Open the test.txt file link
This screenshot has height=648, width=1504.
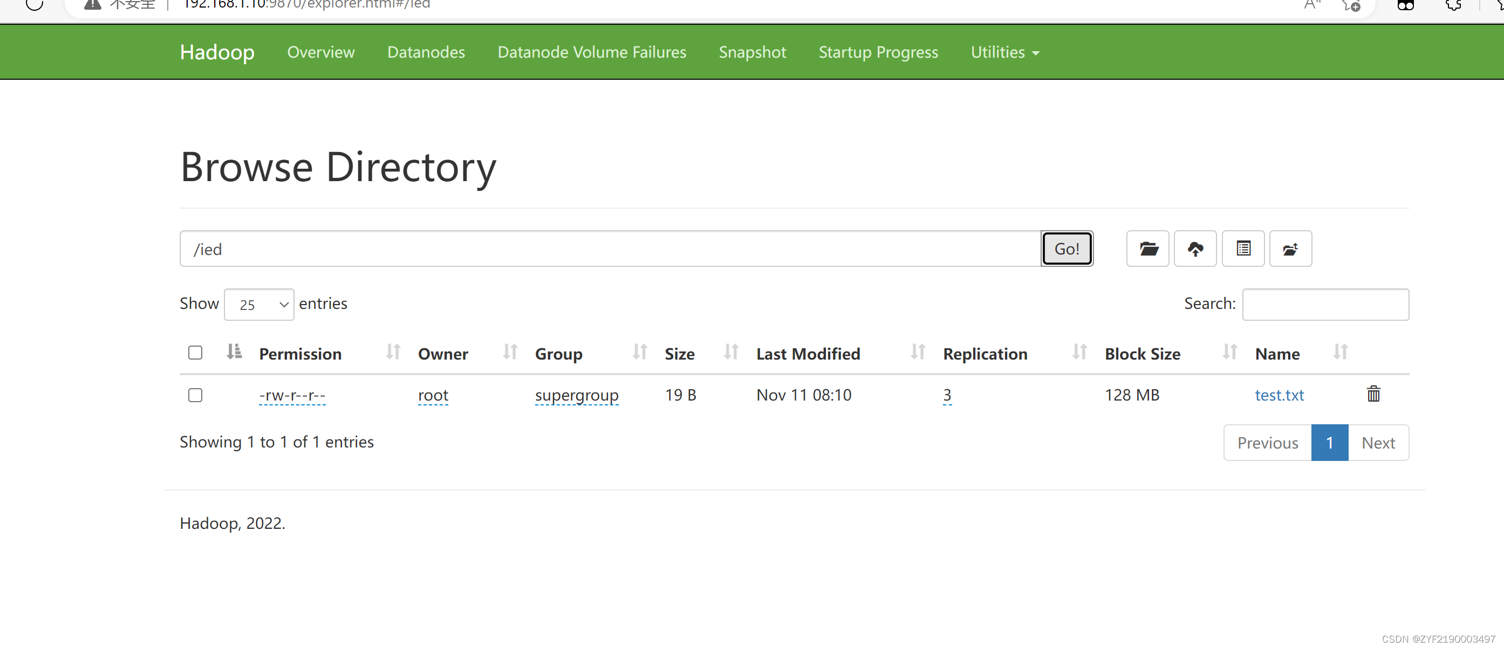click(1279, 396)
